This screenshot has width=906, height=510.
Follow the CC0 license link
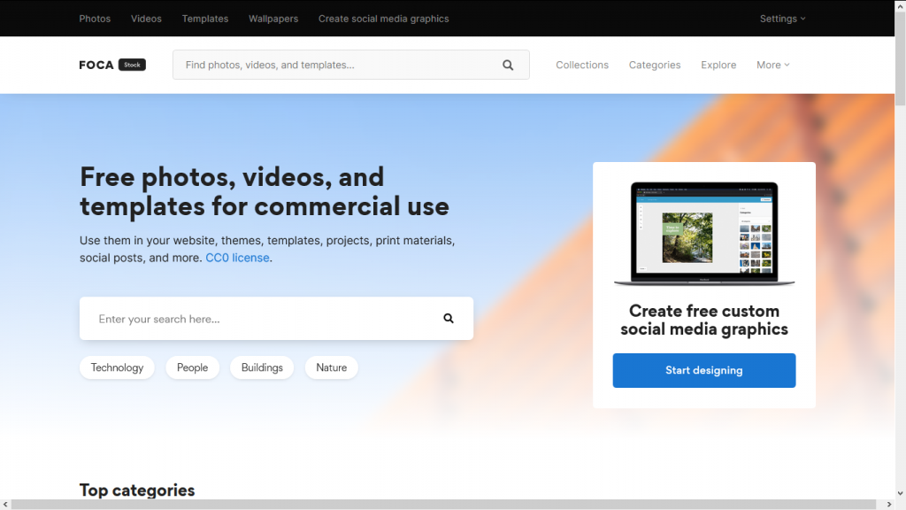[x=237, y=258]
